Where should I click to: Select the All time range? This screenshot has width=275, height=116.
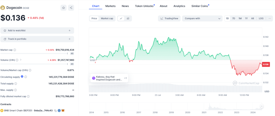(x=252, y=19)
